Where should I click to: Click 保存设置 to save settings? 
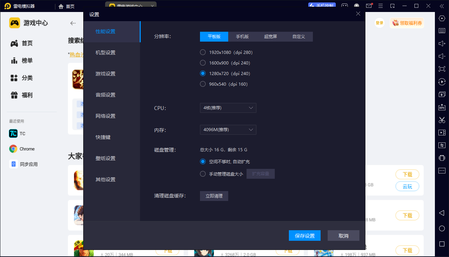point(304,235)
